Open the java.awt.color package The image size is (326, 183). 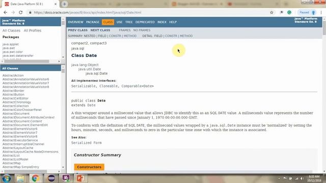tap(12, 52)
